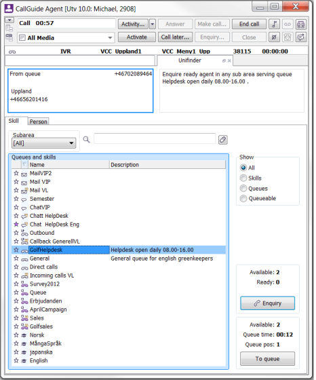Expand the All Media combo box
The image size is (316, 380).
[x=66, y=38]
